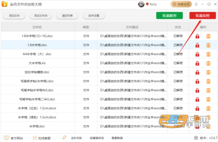Screen dimensions: 218x142
Task: Open the 批量重命名 batch rename tool
Action: [97, 138]
